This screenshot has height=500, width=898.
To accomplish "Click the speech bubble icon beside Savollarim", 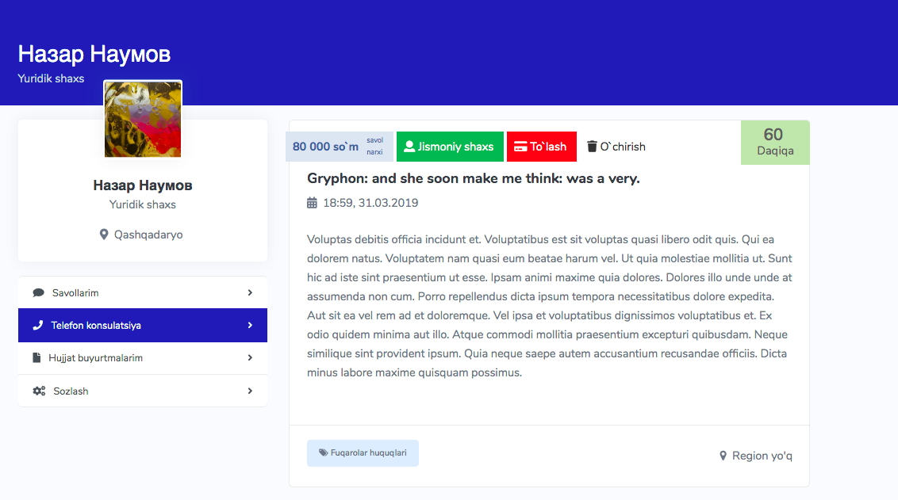I will coord(39,292).
